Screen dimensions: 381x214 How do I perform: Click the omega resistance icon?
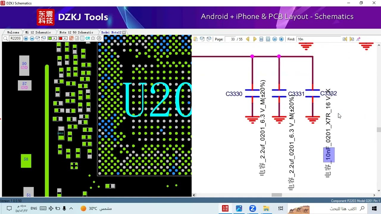tap(93, 38)
